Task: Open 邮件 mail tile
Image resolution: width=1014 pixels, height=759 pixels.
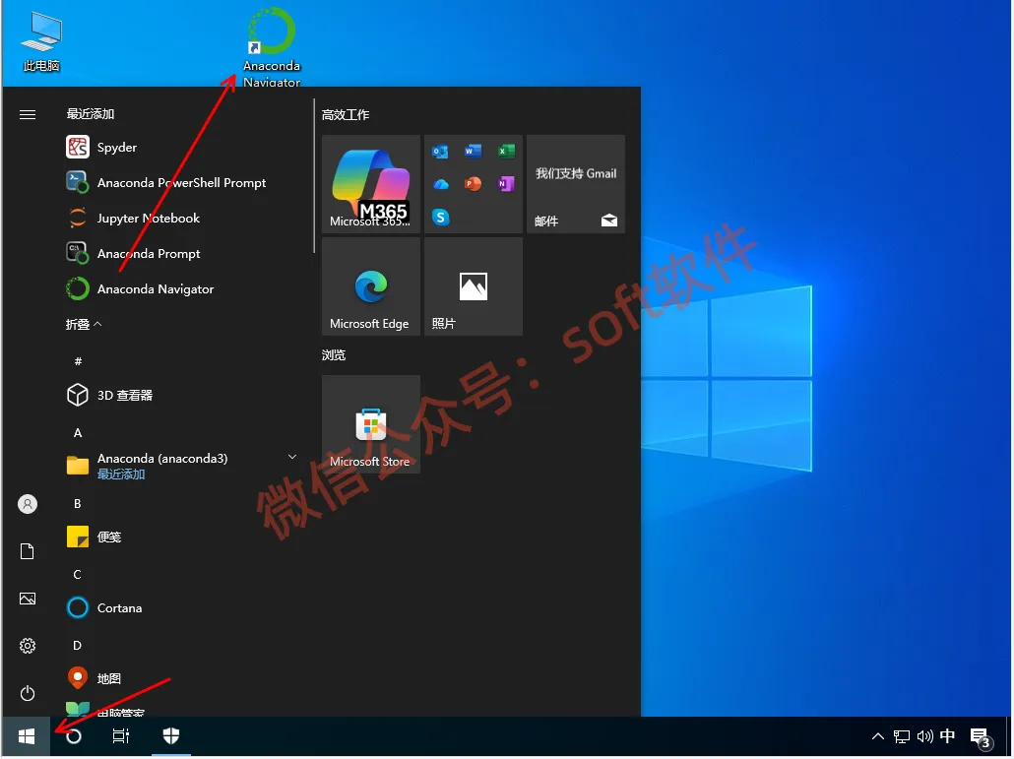Action: (576, 184)
